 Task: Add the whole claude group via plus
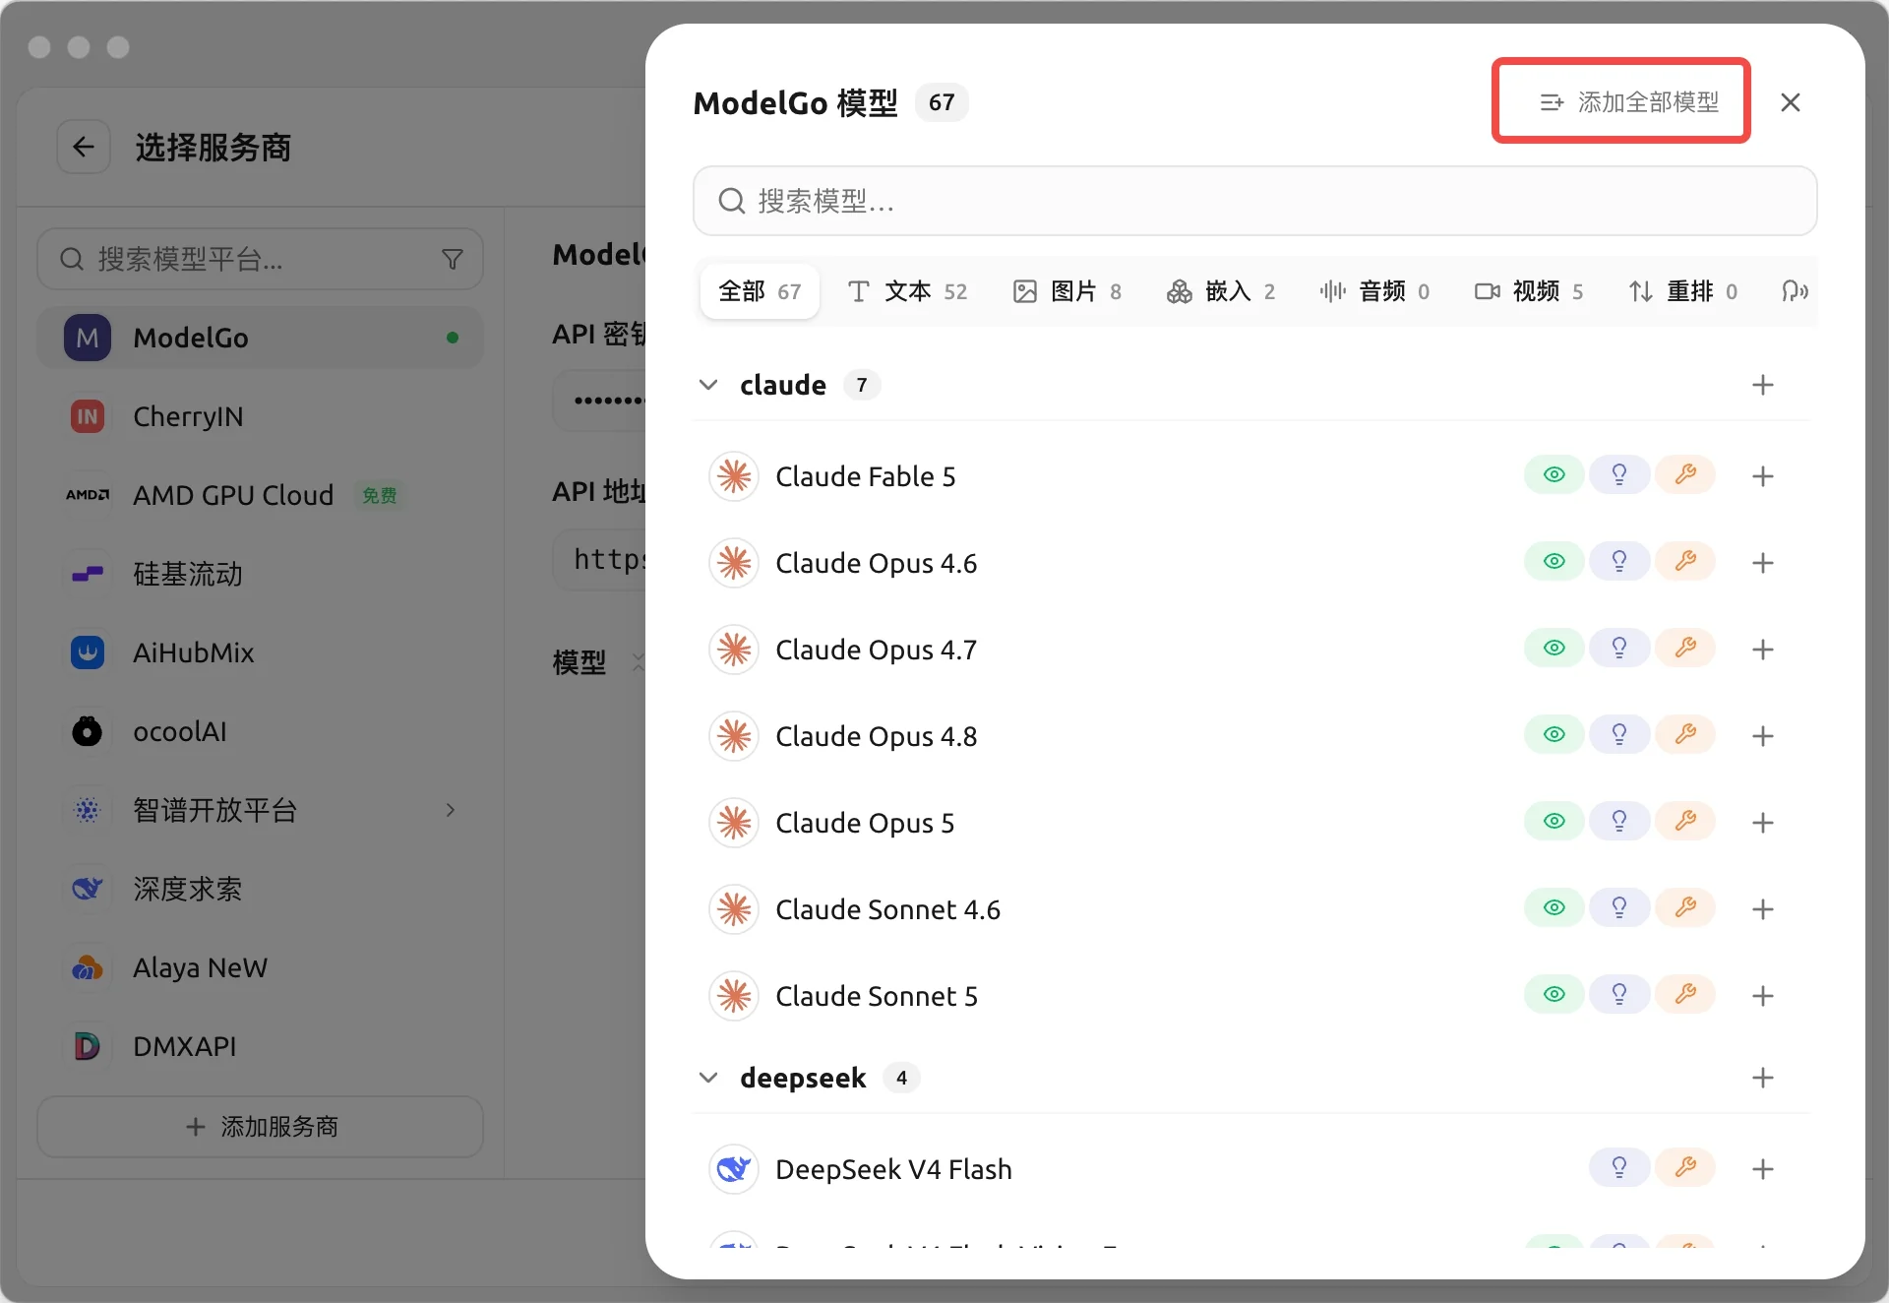1762,385
